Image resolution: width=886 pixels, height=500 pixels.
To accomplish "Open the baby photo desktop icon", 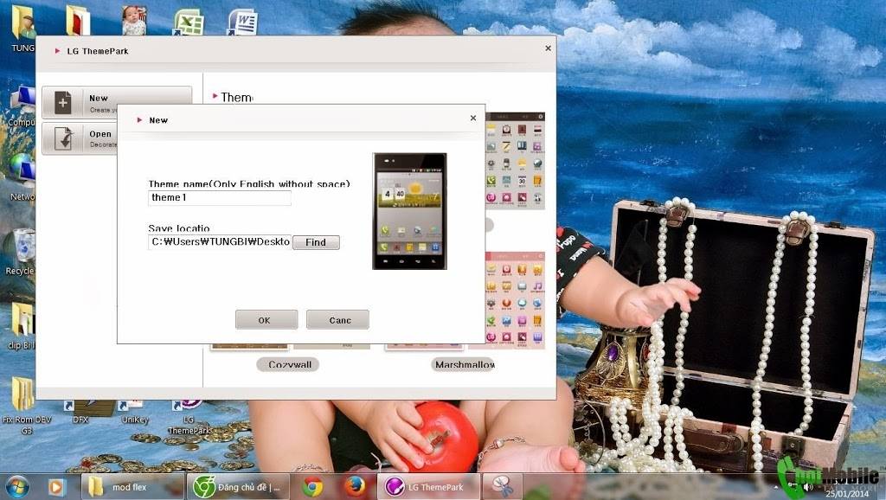I will 134,21.
